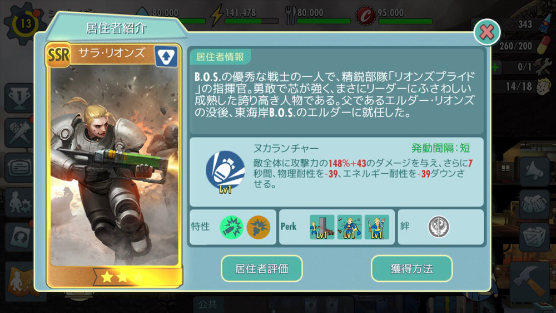Select the 居住者情報 tab label
The image size is (556, 313).
click(220, 57)
